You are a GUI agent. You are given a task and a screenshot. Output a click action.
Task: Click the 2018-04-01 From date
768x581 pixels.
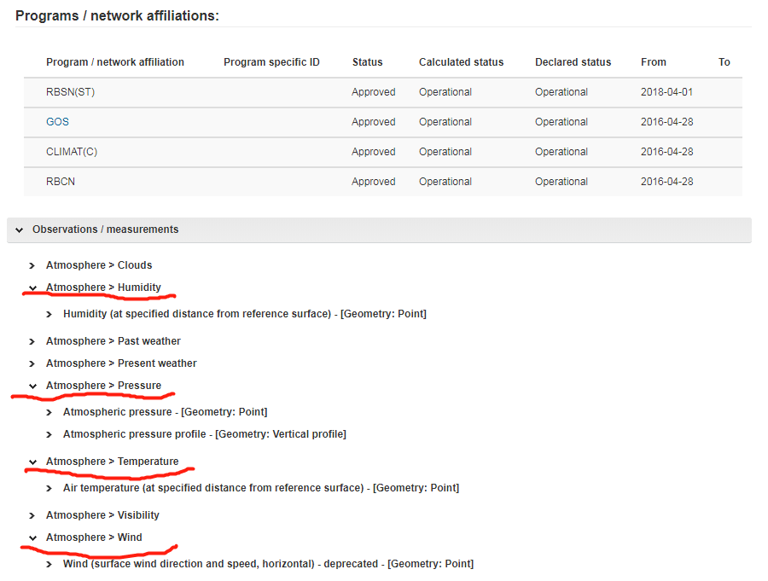tap(666, 92)
